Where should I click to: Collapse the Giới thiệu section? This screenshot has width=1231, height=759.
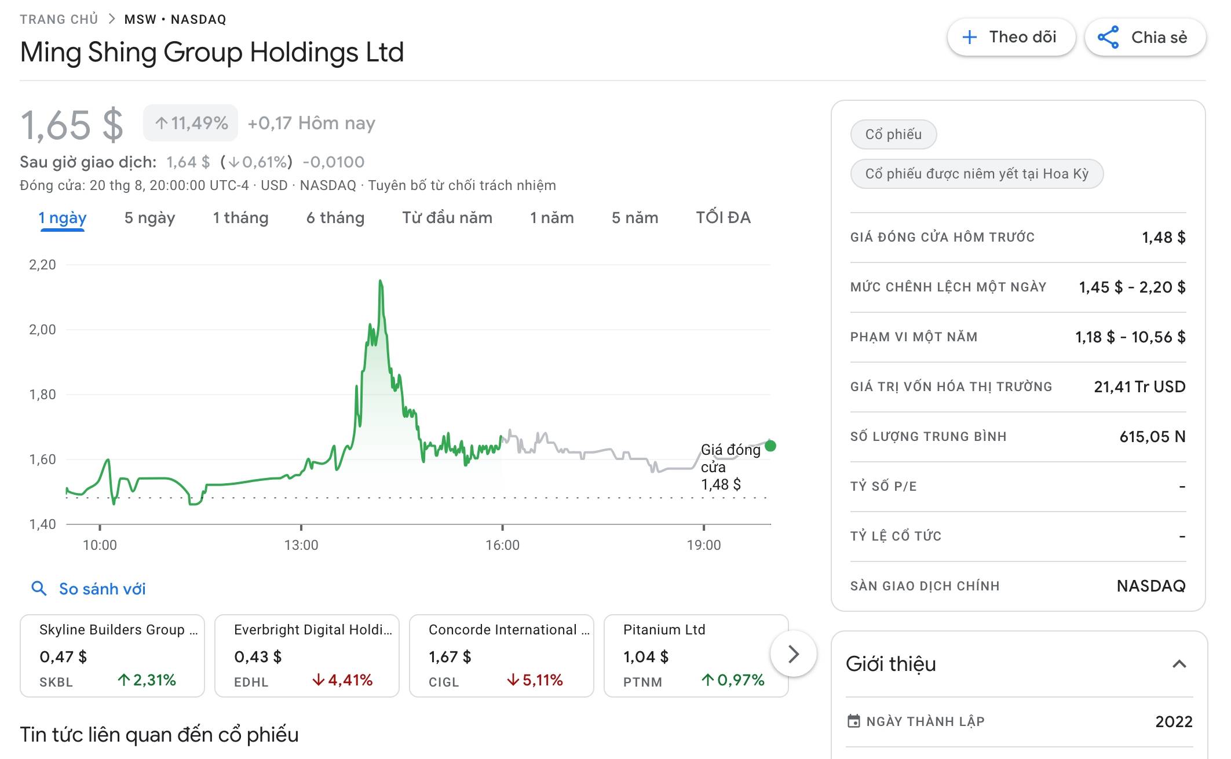[1179, 664]
